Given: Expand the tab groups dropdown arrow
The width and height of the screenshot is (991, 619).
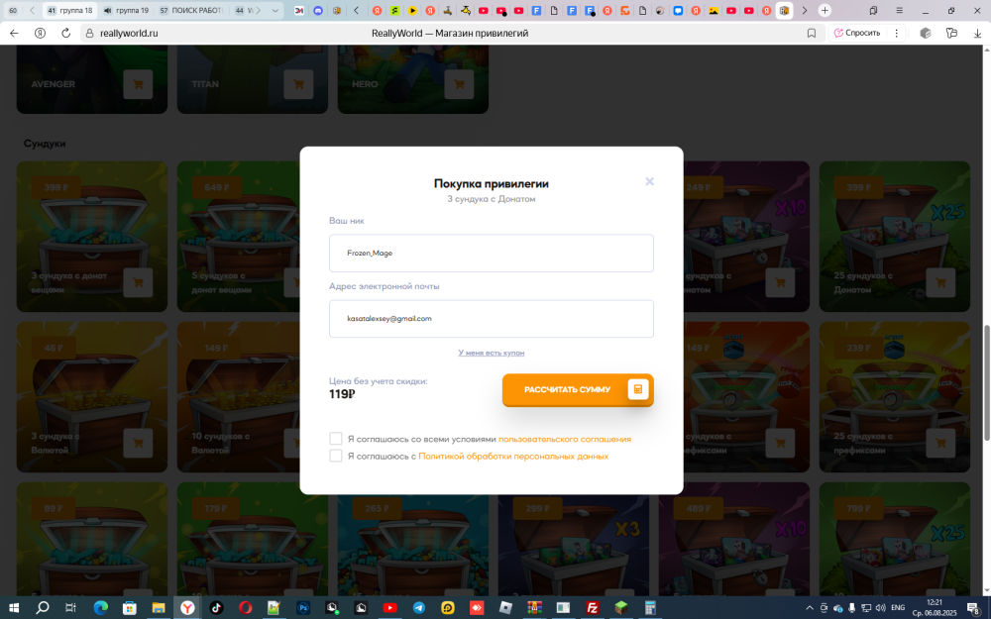Looking at the screenshot, I should point(275,10).
